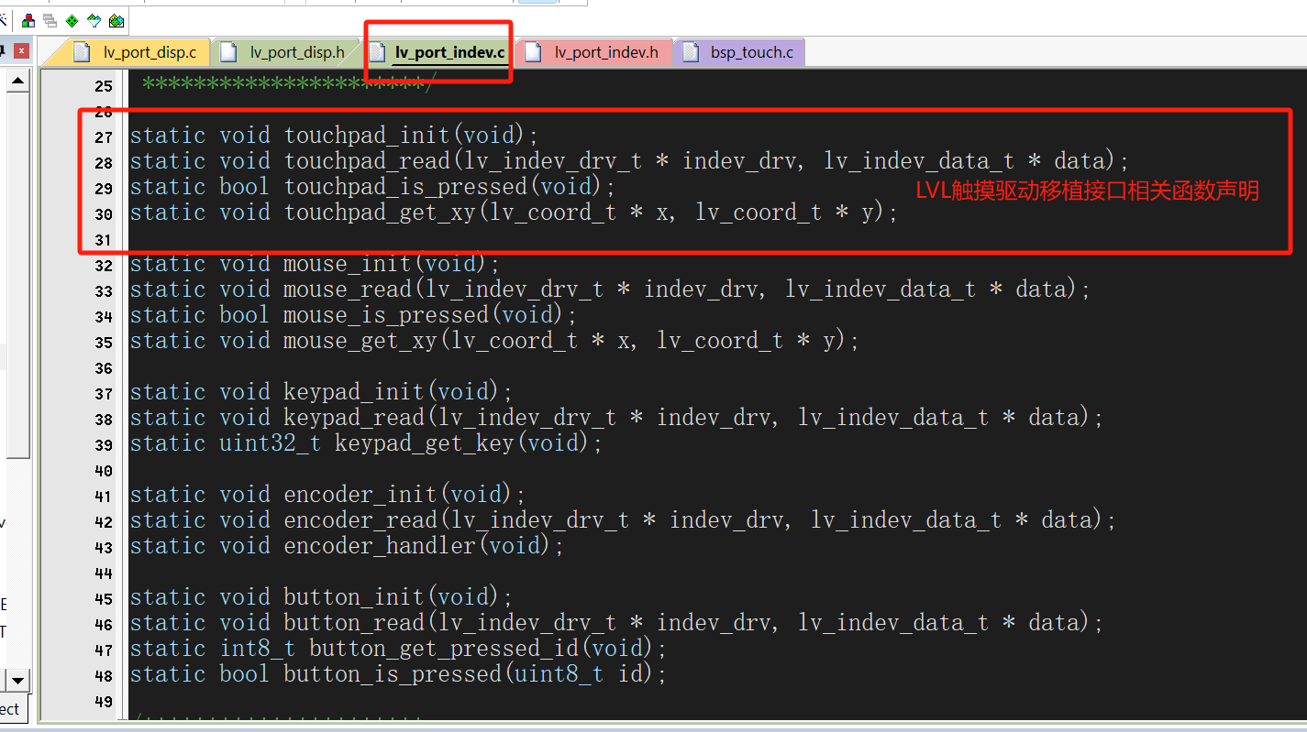Click line number 27 in the gutter
Viewport: 1307px width, 732px height.
point(104,137)
